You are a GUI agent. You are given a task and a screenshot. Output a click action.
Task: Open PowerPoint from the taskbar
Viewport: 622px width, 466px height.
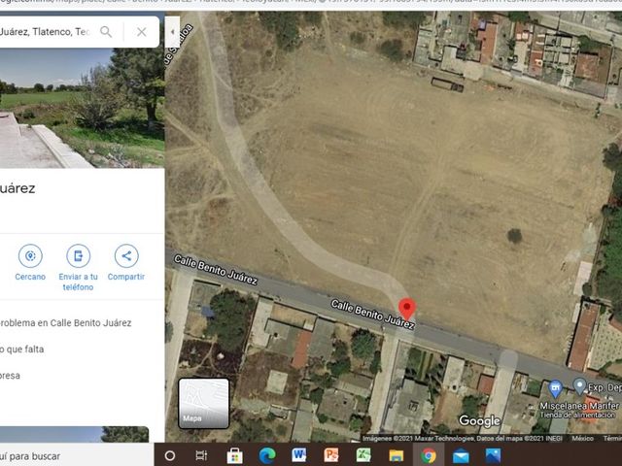point(331,455)
